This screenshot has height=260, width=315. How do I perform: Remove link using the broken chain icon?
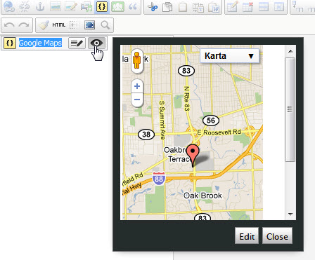coord(25,7)
